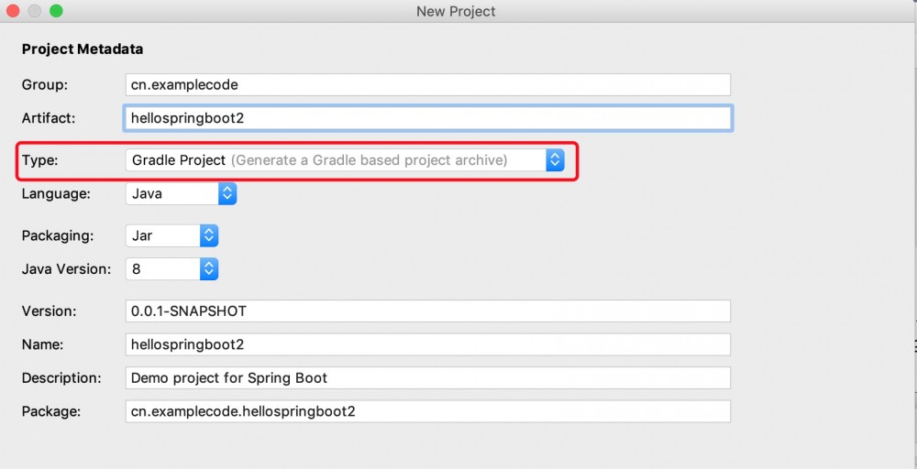Screen dimensions: 917x469
Task: Focus the Artifact field containing hellospringboot2
Action: [427, 118]
